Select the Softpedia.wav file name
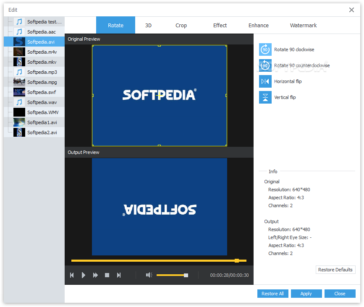The height and width of the screenshot is (307, 364). click(42, 102)
